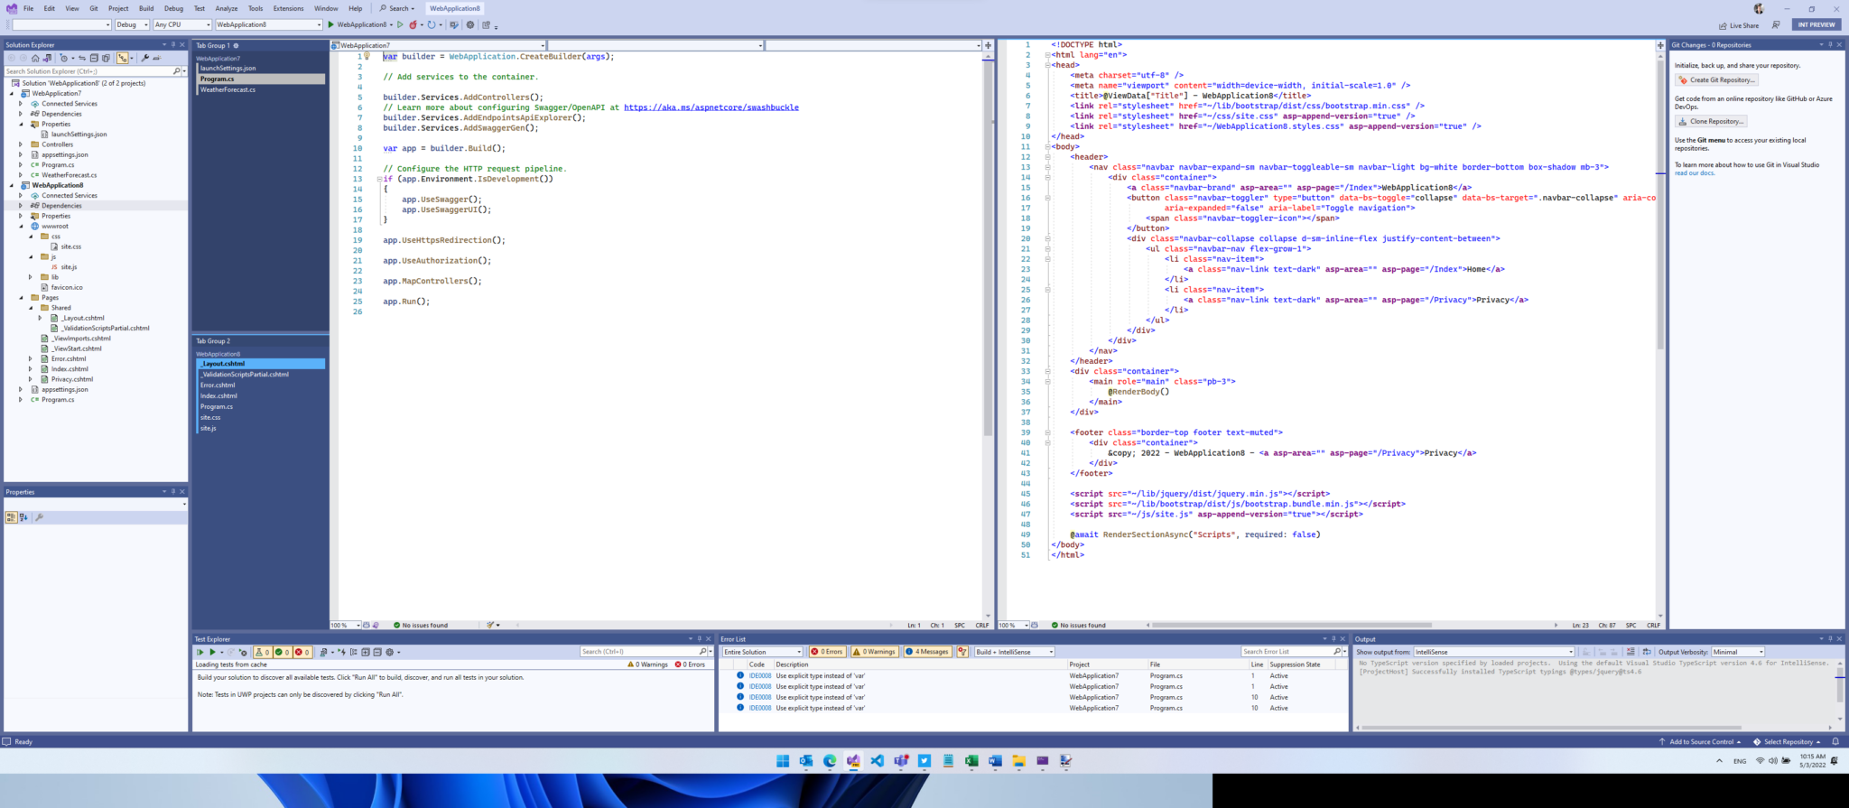Click Start Without Debugging outline play icon
Image resolution: width=1849 pixels, height=808 pixels.
tap(400, 24)
